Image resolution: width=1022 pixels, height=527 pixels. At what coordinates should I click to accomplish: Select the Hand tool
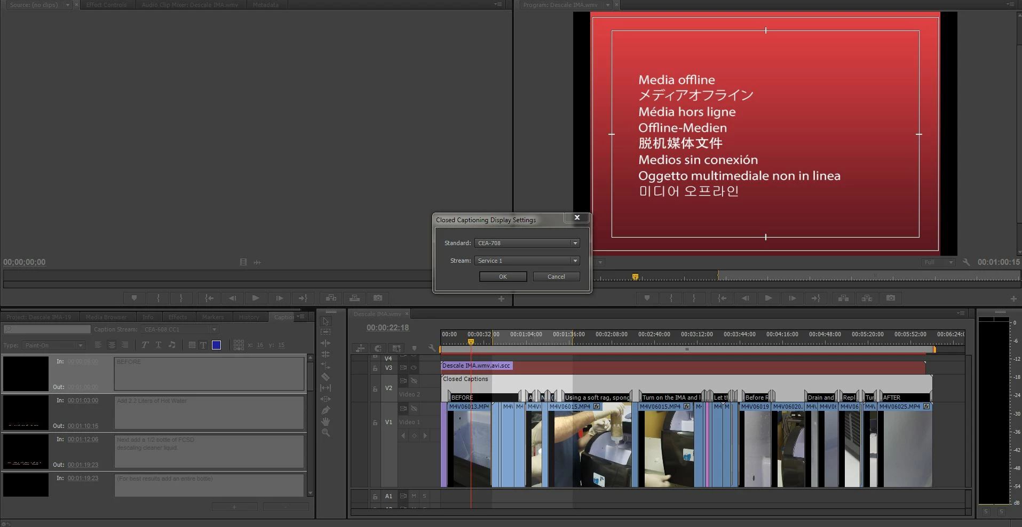tap(326, 421)
